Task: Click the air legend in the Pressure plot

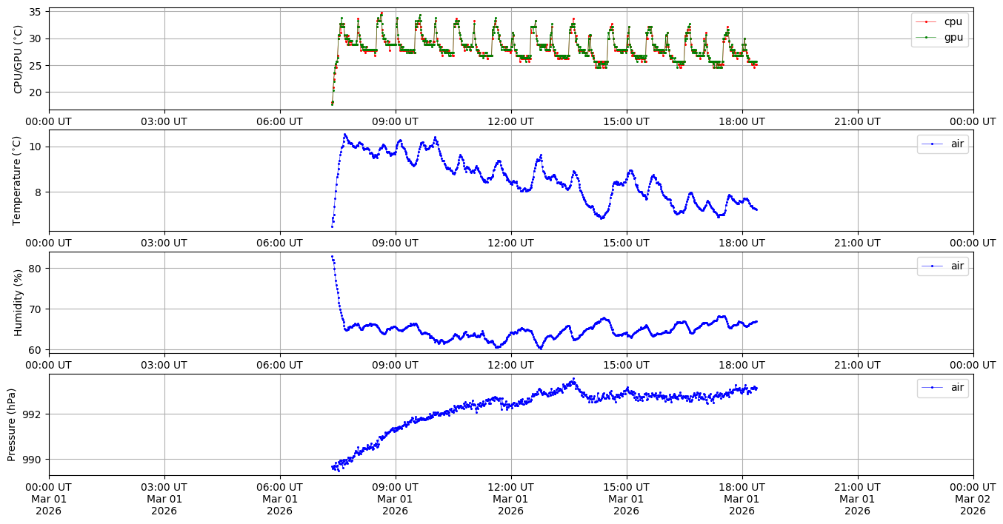Action: (957, 388)
